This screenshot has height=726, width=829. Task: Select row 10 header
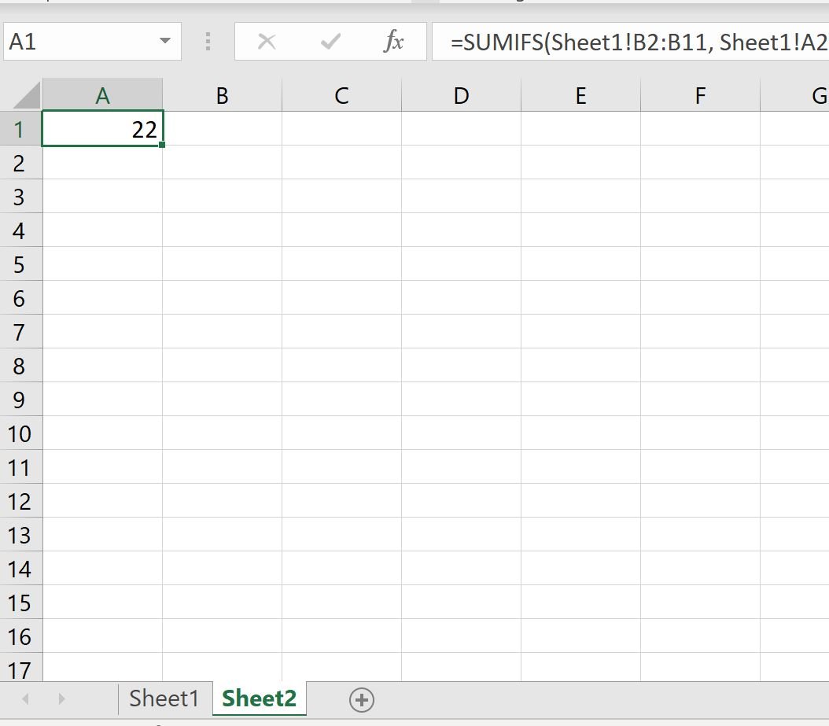coord(20,433)
